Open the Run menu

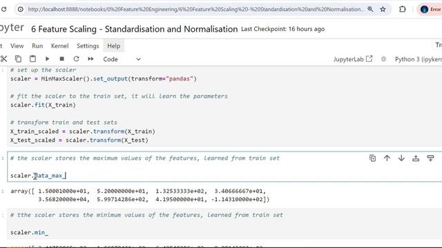pyautogui.click(x=37, y=46)
